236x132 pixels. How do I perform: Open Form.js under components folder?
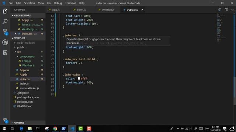point(27,61)
